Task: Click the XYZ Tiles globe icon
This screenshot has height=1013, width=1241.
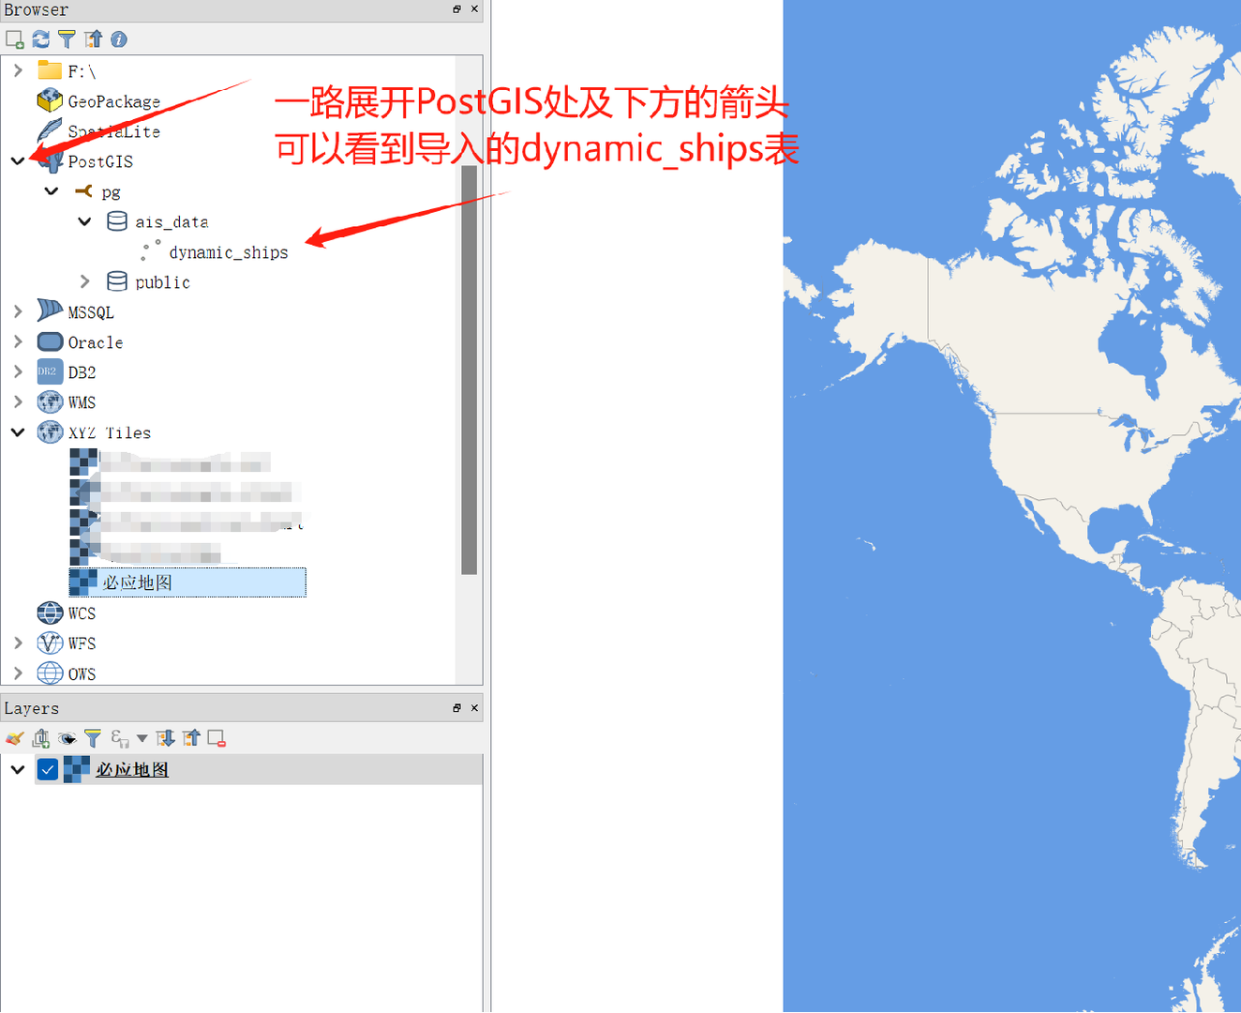Action: tap(50, 432)
